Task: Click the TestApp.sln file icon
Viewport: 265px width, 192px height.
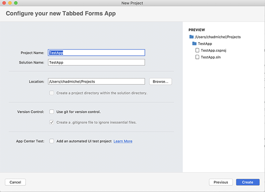Action: click(197, 57)
